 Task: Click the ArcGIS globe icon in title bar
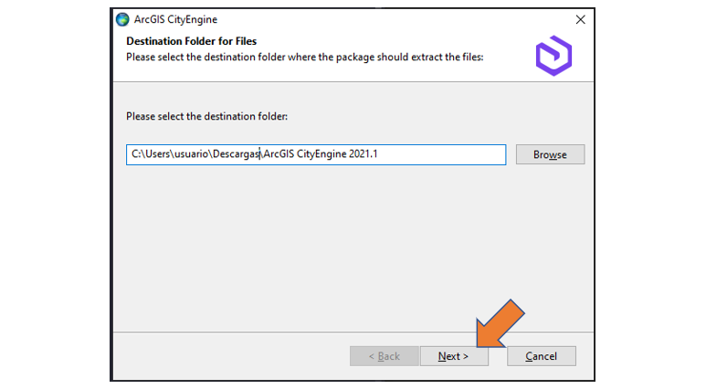pos(122,19)
